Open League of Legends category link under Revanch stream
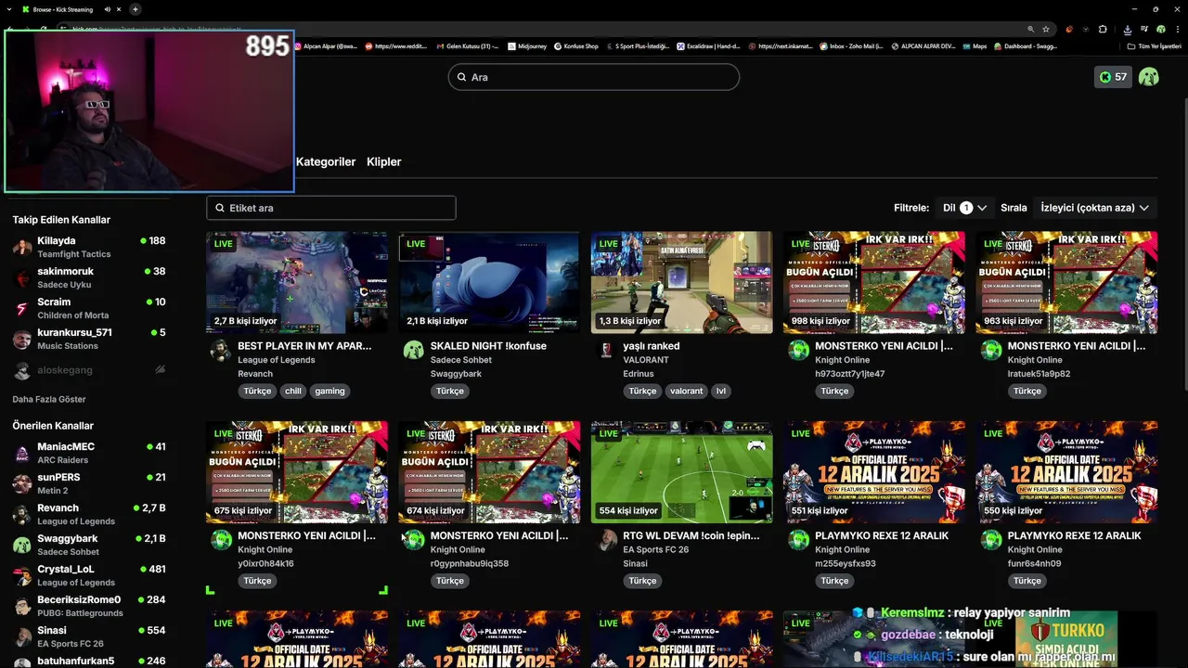This screenshot has width=1188, height=668. pos(277,360)
